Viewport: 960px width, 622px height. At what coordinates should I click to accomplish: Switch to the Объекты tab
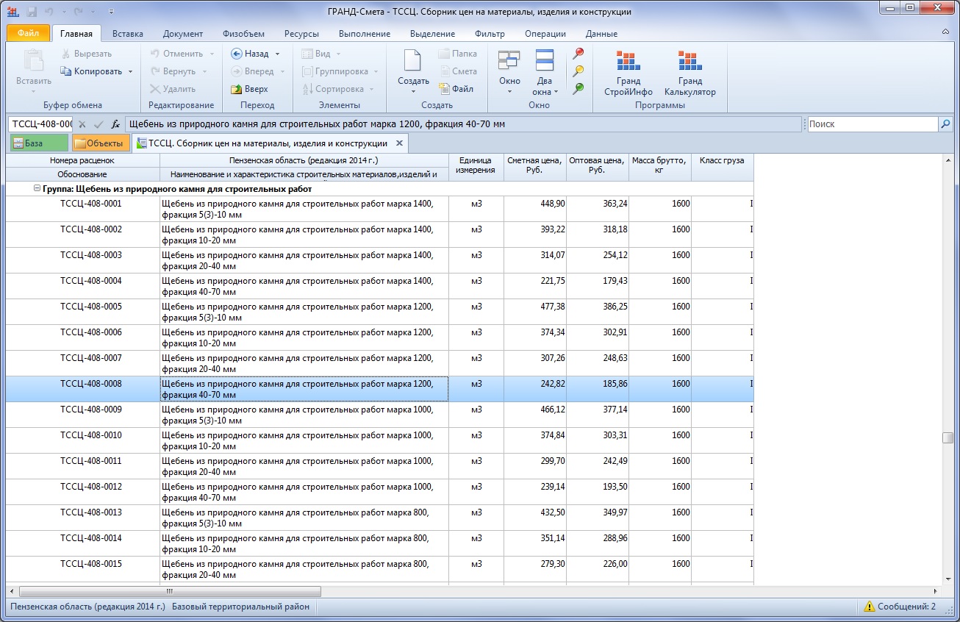tap(101, 143)
